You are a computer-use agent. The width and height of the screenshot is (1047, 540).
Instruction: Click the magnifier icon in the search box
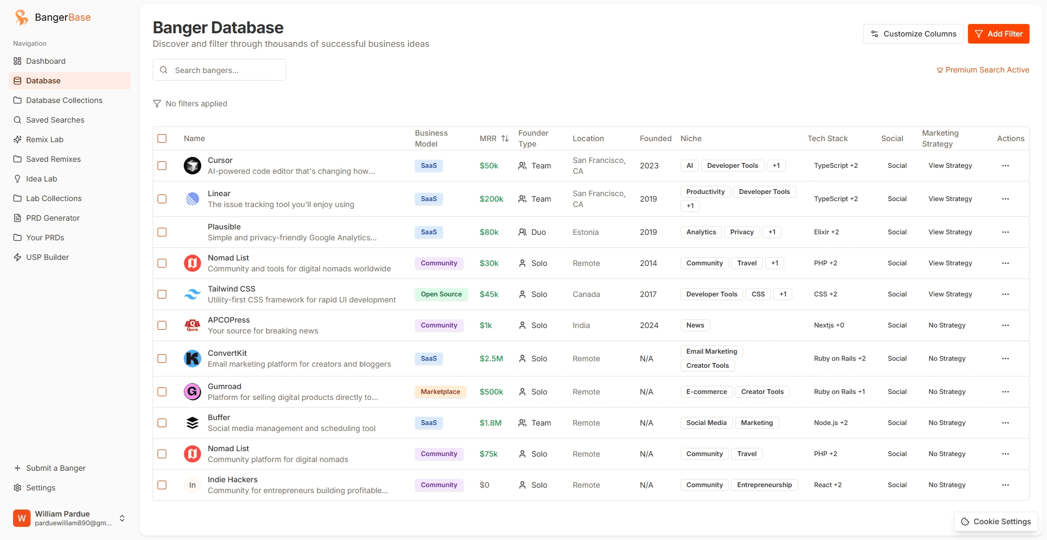point(164,70)
